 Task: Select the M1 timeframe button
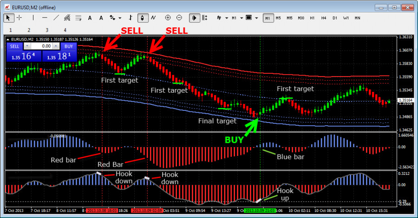(x=268, y=18)
